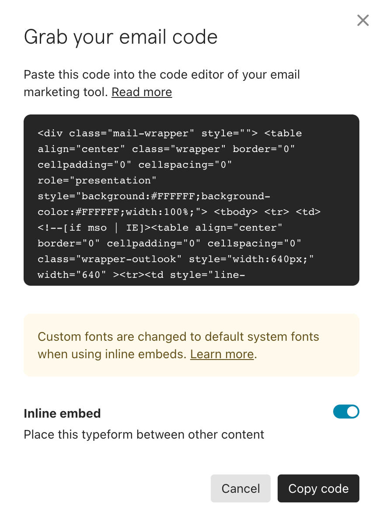Click the div class="mail-wrapper" code line
The height and width of the screenshot is (526, 383).
pos(170,133)
